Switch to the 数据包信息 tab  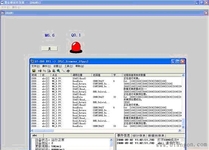coord(156,136)
